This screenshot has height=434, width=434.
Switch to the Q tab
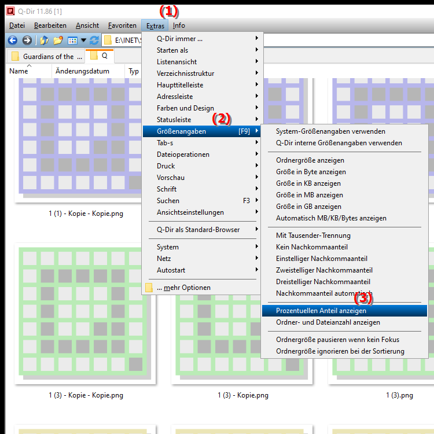(100, 56)
